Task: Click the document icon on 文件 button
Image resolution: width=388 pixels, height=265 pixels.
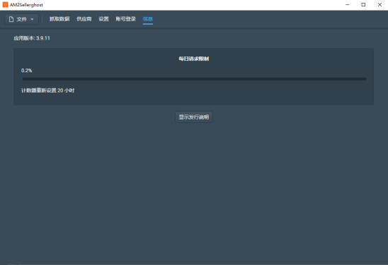Action: tap(11, 19)
